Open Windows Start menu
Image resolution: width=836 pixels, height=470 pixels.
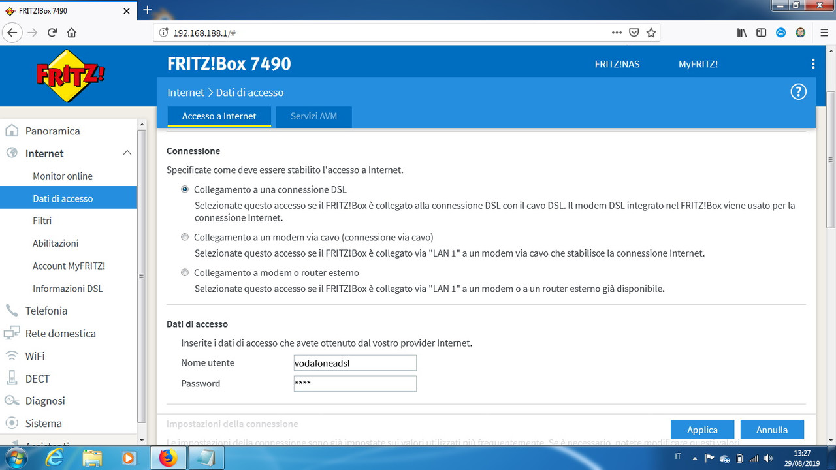pyautogui.click(x=16, y=458)
